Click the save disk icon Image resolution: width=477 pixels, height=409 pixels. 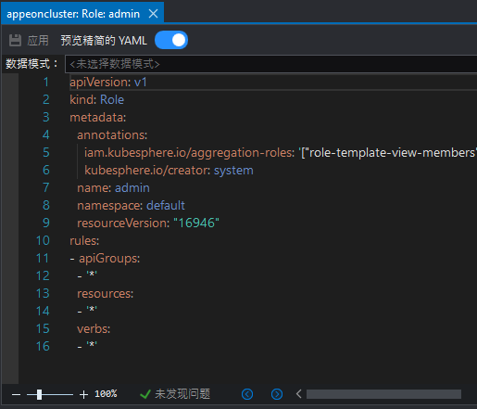pos(15,40)
